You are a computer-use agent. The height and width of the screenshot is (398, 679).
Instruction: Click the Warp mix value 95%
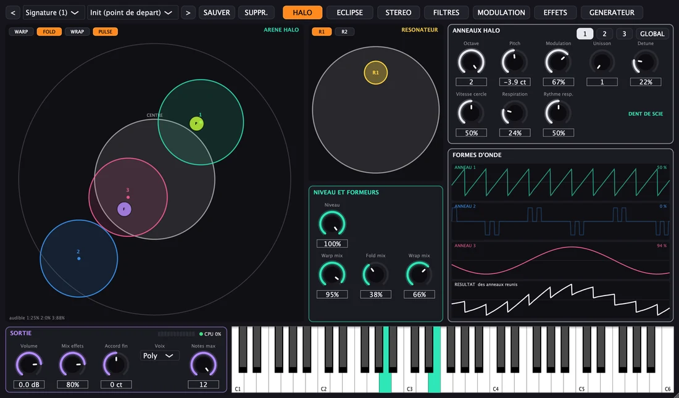(x=332, y=294)
